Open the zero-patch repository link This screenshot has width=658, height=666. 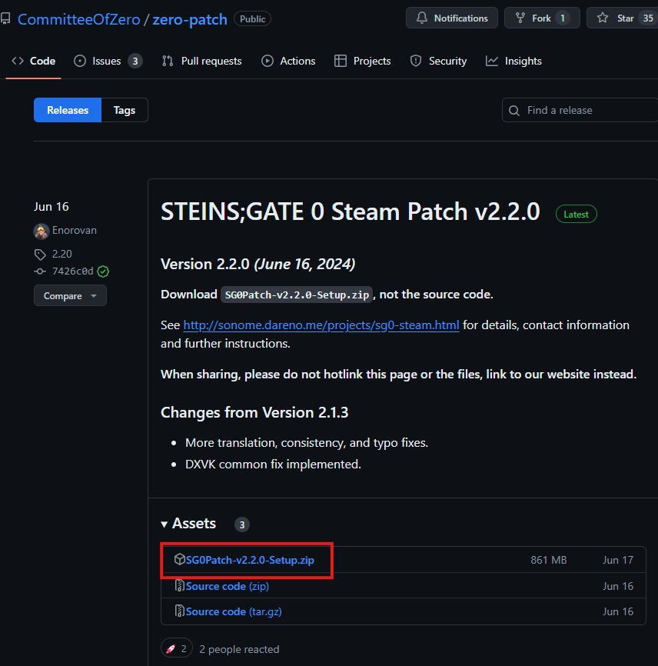[190, 19]
